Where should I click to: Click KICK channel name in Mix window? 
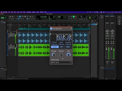tap(107, 63)
